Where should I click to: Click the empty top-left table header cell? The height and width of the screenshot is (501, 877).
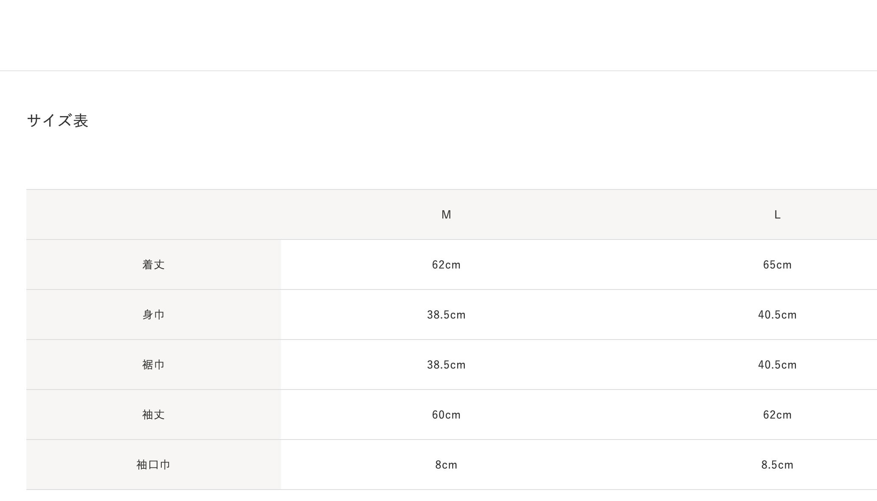pyautogui.click(x=153, y=215)
